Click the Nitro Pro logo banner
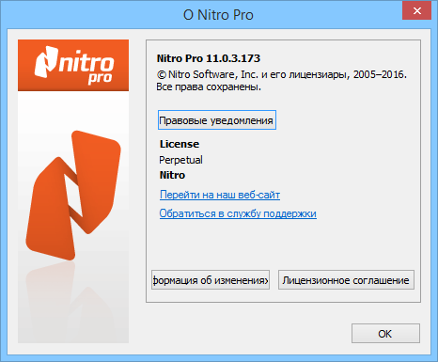 [x=73, y=65]
